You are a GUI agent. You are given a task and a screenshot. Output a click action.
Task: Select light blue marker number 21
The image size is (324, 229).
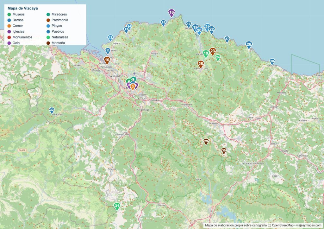pyautogui.click(x=207, y=27)
